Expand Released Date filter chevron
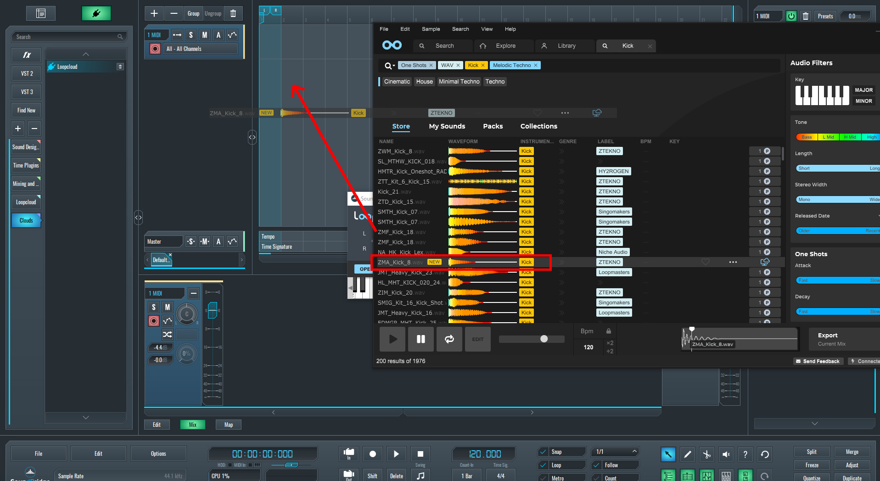This screenshot has height=481, width=880. coord(878,216)
